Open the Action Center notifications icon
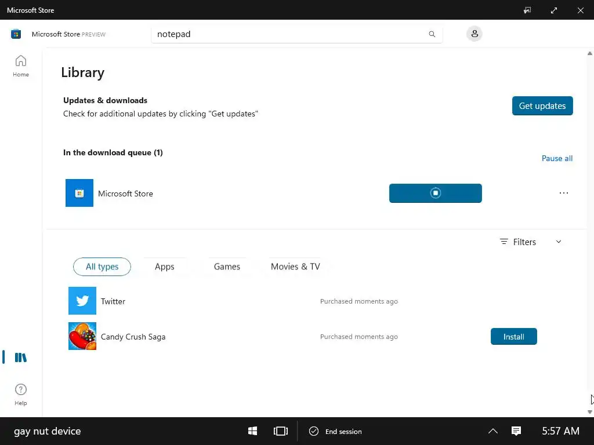The height and width of the screenshot is (445, 594). click(x=516, y=431)
